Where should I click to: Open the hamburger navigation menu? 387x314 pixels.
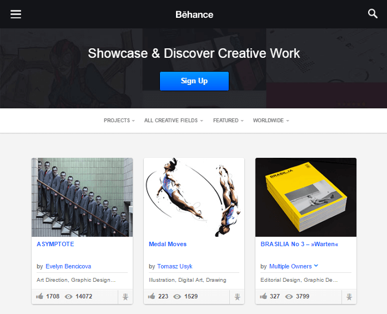[16, 14]
